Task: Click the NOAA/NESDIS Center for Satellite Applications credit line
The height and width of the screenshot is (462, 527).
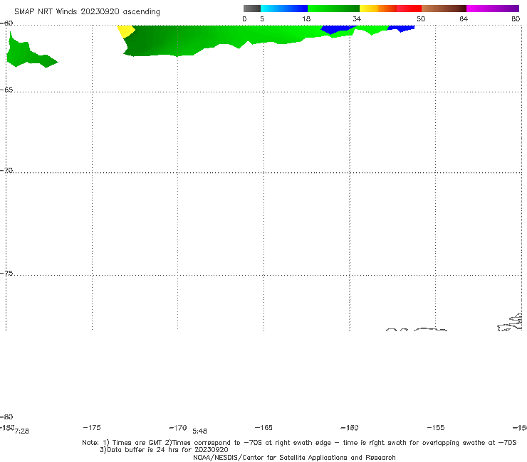Action: tap(294, 457)
